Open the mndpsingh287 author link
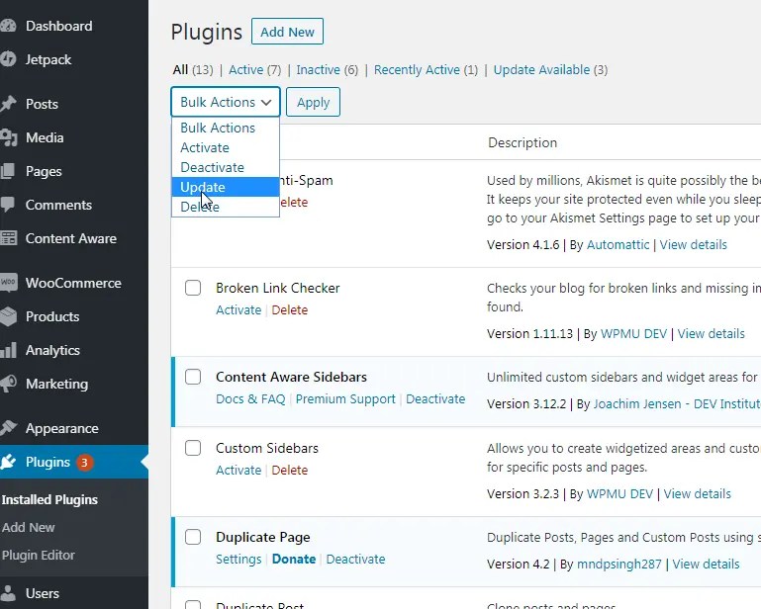Viewport: 761px width, 609px height. pos(618,564)
